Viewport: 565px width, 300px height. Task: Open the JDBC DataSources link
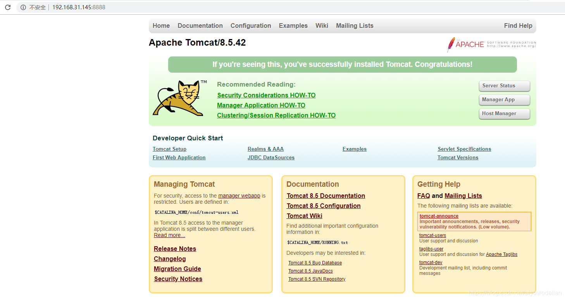click(x=271, y=157)
